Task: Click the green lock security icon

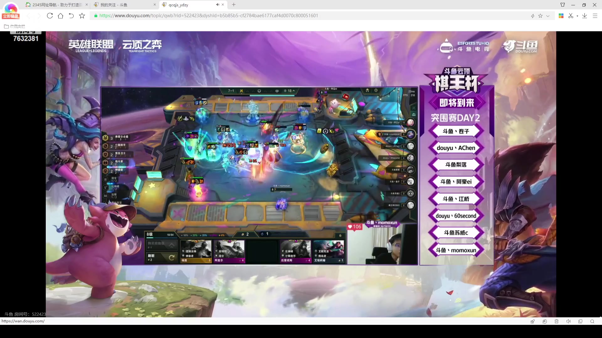Action: click(x=96, y=16)
